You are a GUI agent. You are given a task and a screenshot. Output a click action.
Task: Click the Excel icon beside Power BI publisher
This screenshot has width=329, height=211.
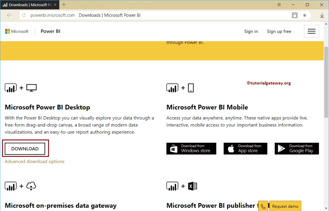click(193, 186)
